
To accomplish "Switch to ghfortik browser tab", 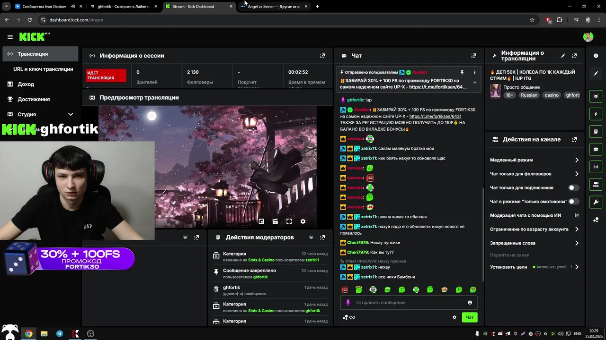I will tap(124, 7).
